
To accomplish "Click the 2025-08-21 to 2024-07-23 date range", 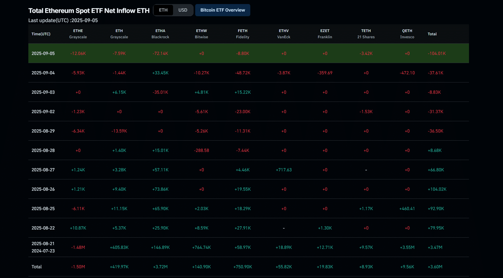I will coord(43,247).
